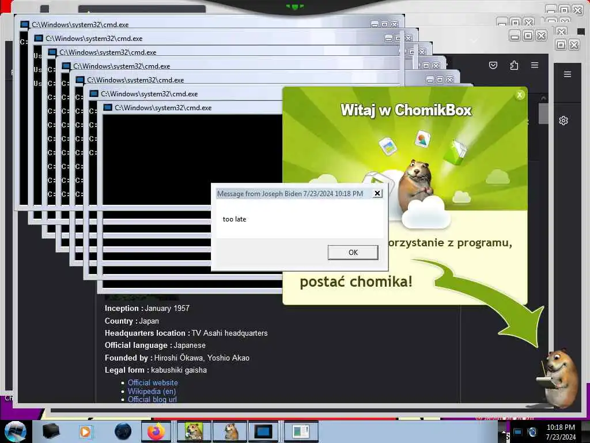Open the Firefox extensions puzzle icon
This screenshot has width=590, height=443.
(514, 65)
